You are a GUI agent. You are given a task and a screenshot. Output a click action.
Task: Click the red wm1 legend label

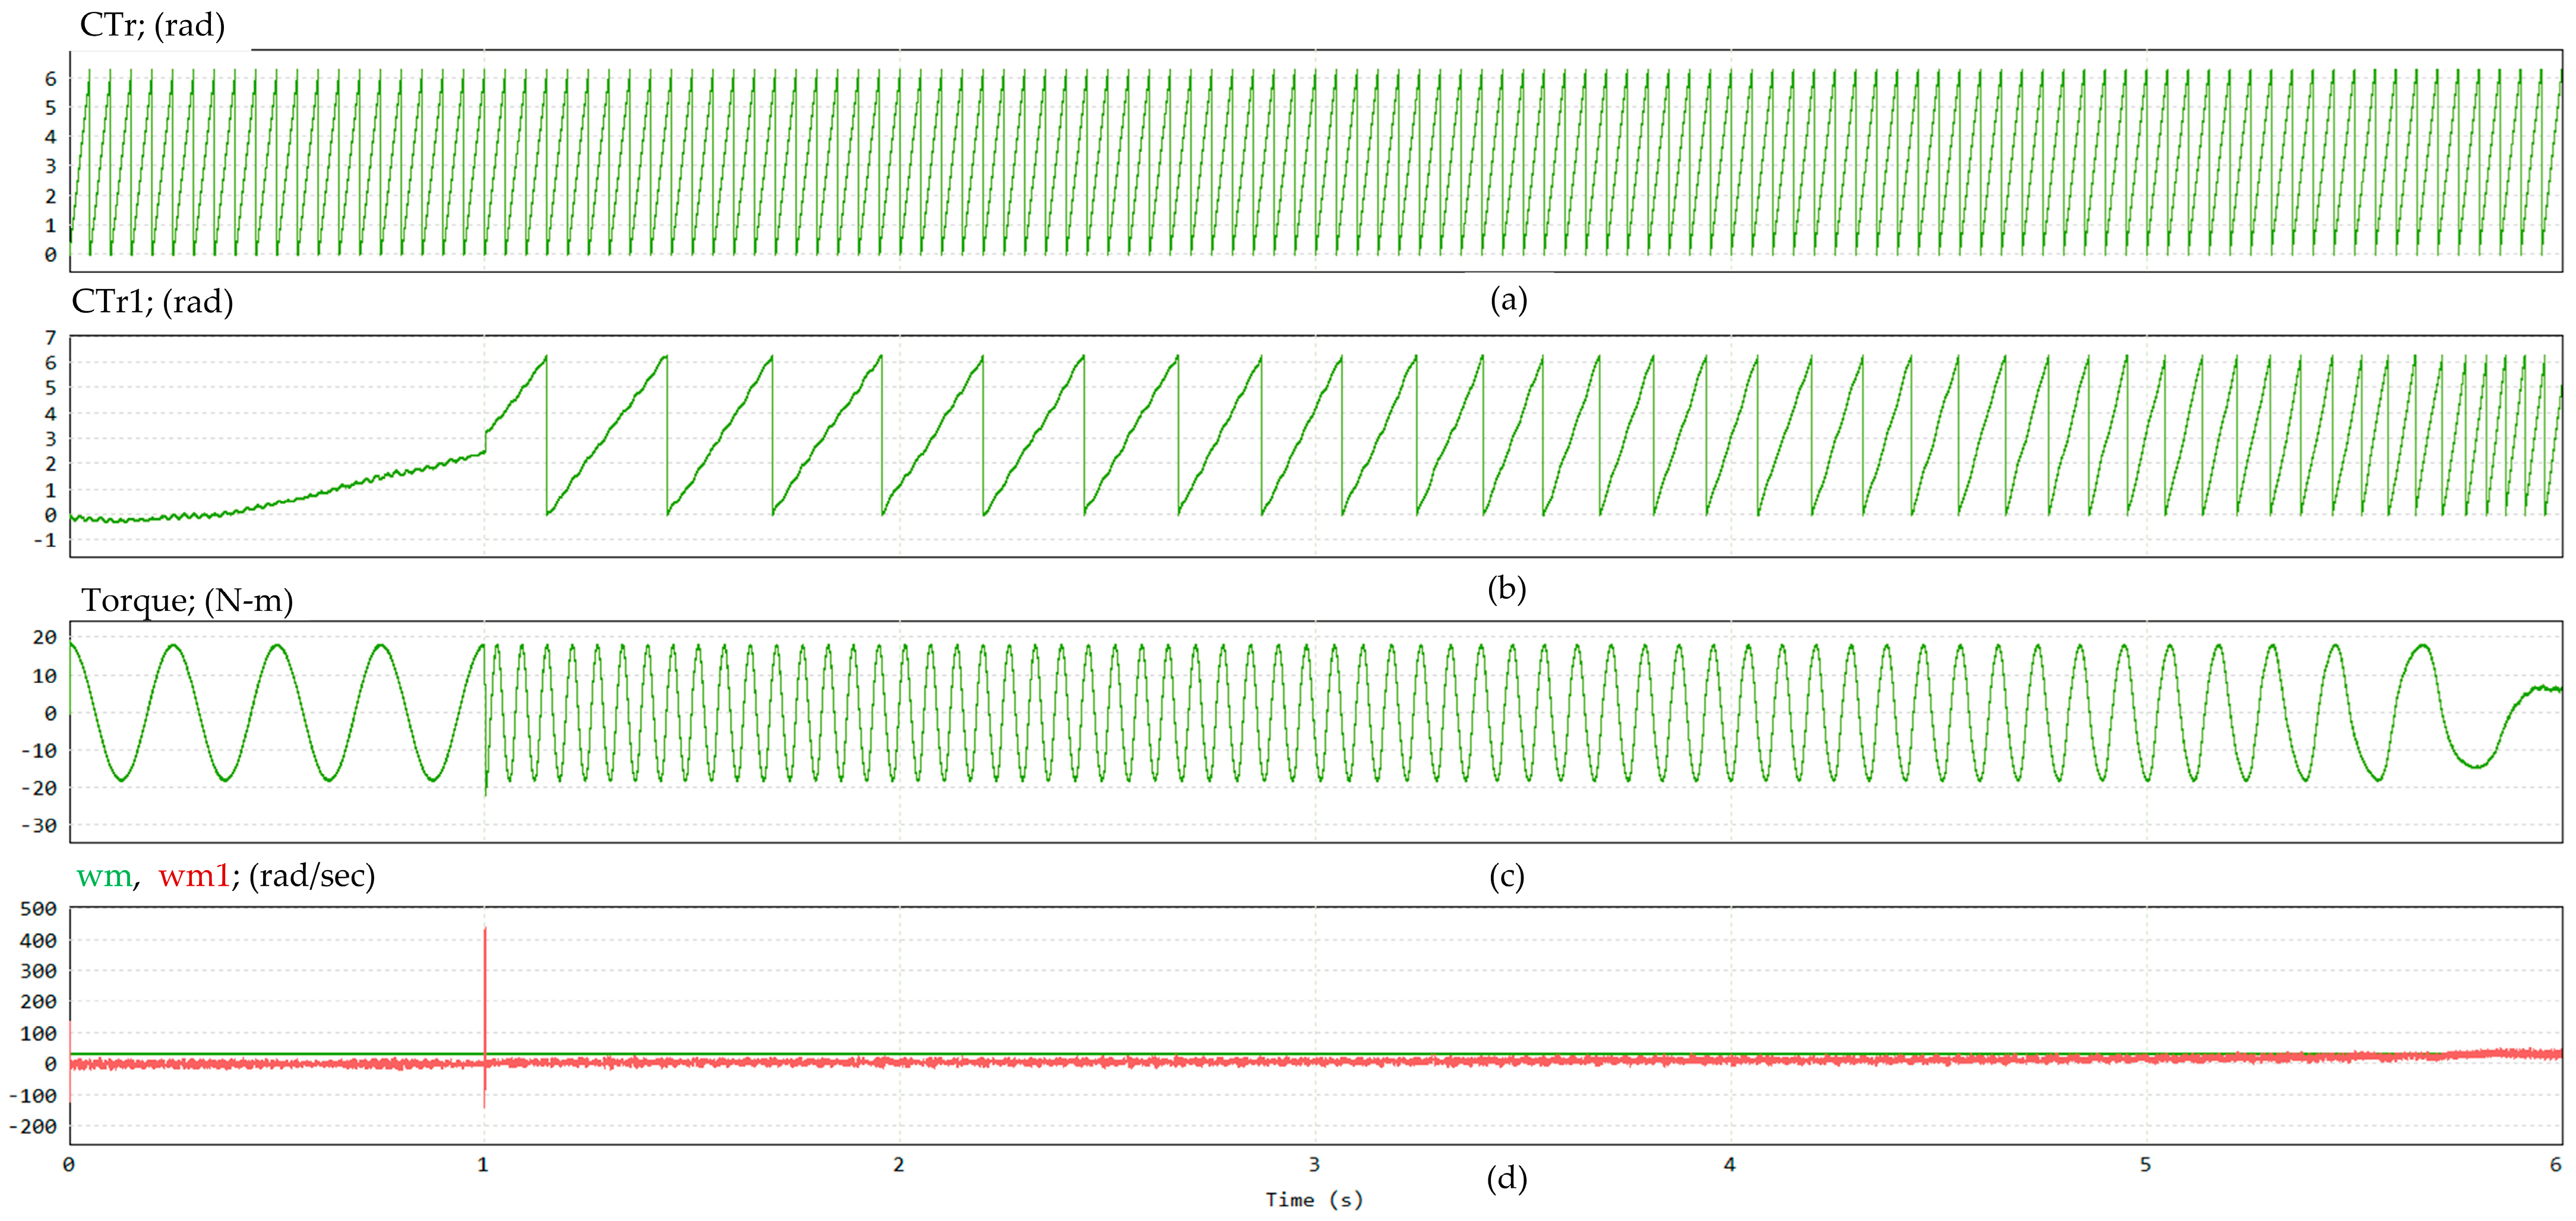pyautogui.click(x=194, y=876)
